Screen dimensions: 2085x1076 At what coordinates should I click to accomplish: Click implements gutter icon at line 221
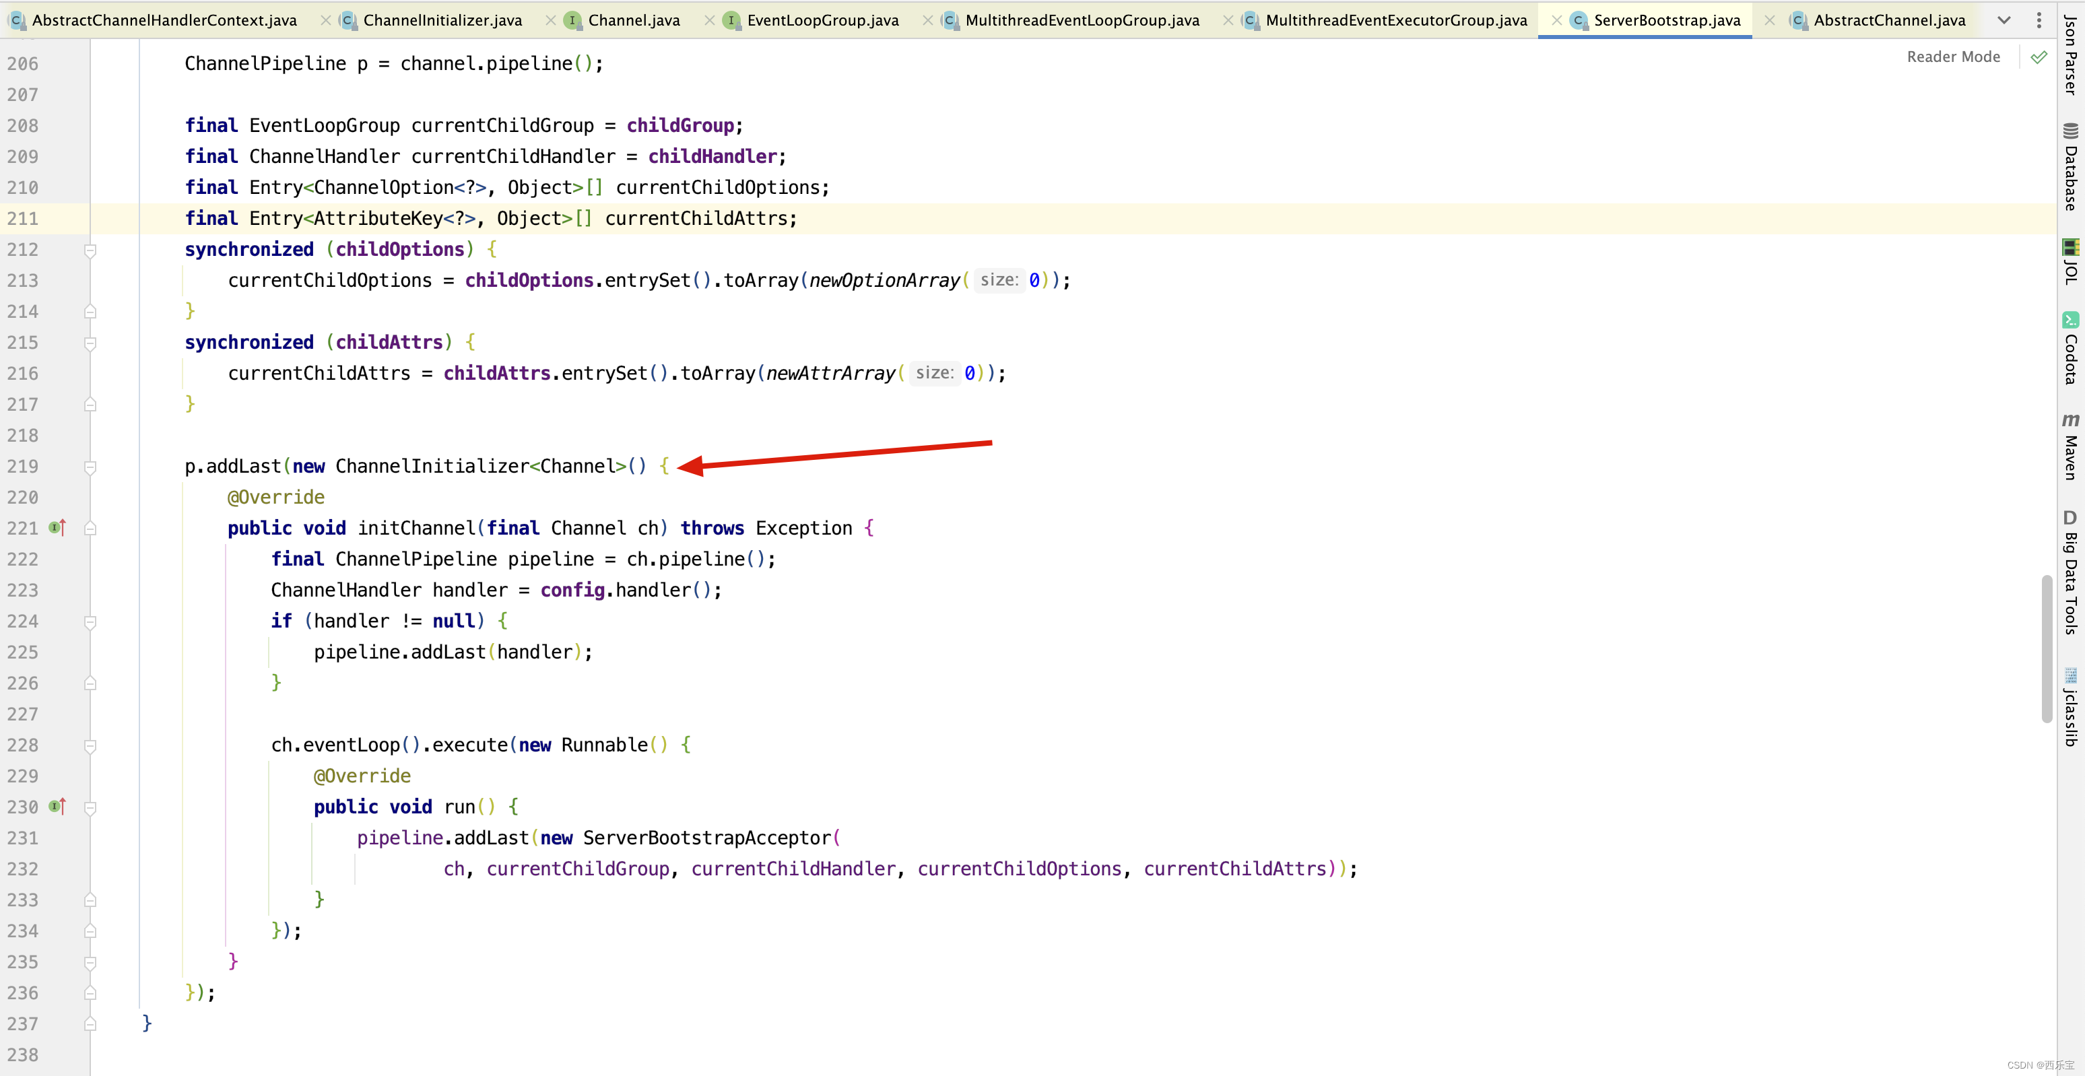[57, 529]
